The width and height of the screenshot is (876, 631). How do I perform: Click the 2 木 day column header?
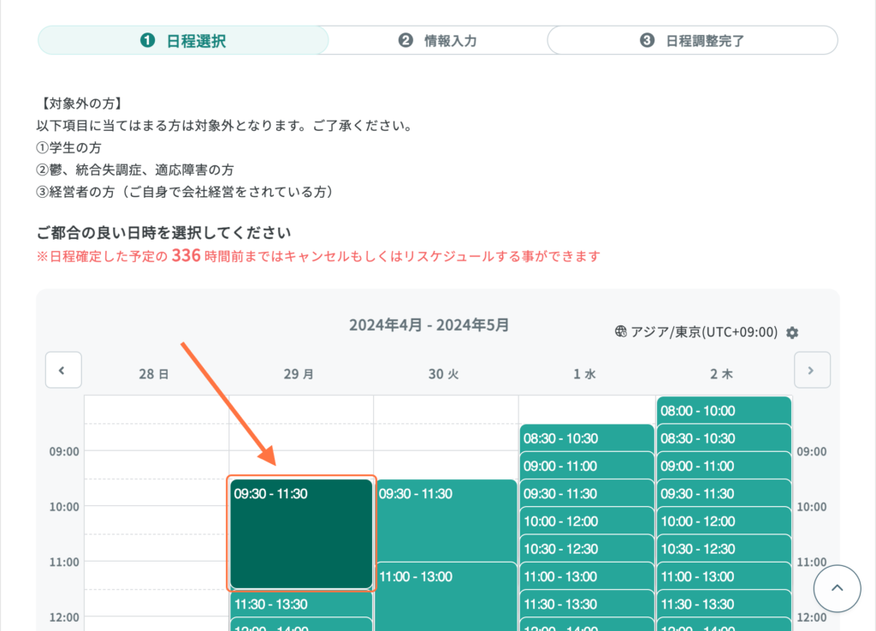pyautogui.click(x=724, y=374)
